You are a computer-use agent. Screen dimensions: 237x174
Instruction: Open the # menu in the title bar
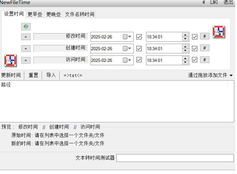coord(204,2)
